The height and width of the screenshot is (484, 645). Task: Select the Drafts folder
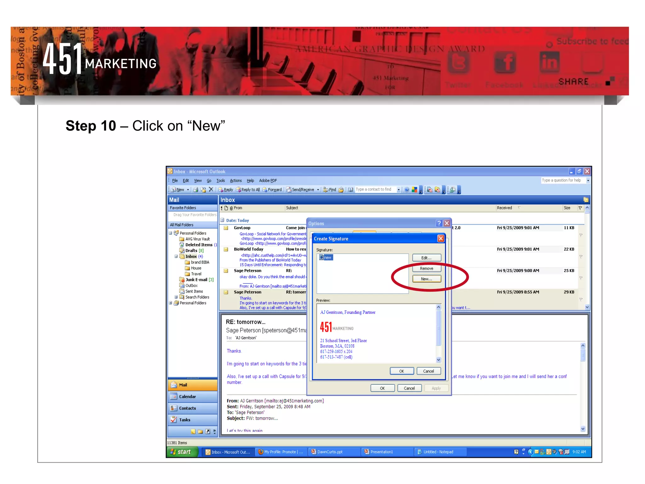pos(191,251)
